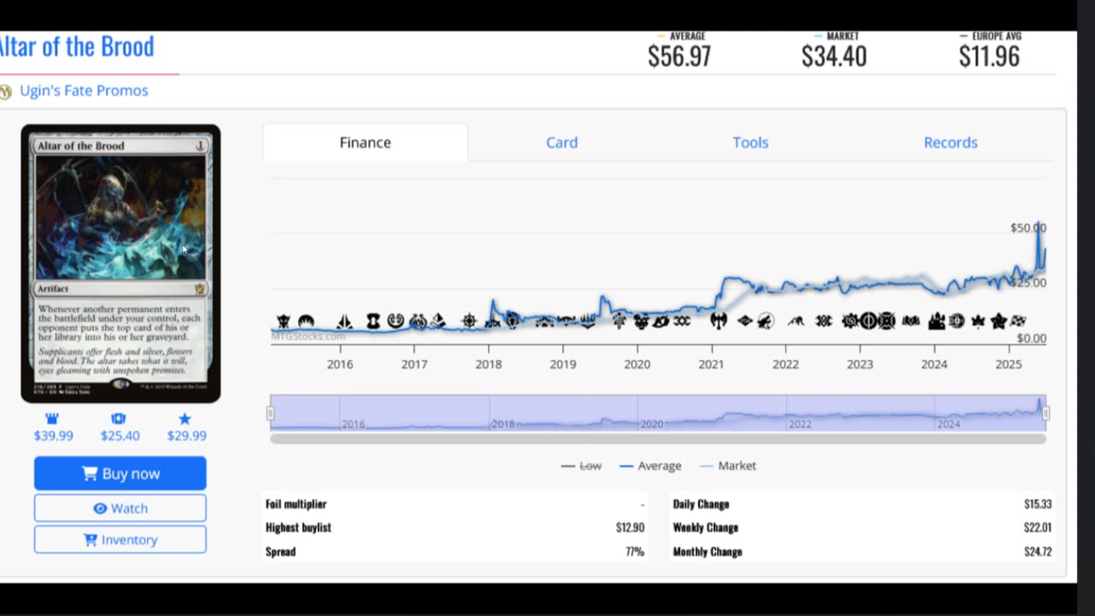Click the dragon-head set symbol, first on the chart
This screenshot has height=616, width=1095.
[x=282, y=322]
